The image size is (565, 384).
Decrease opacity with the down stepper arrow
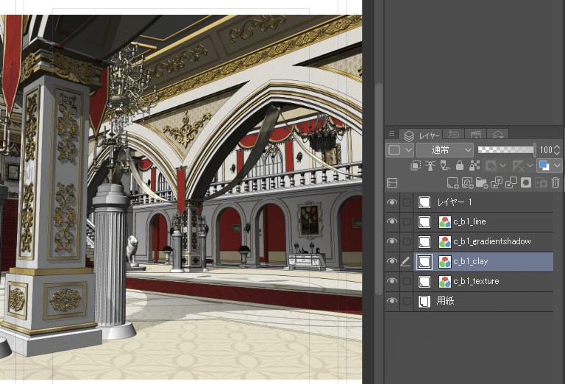(x=558, y=153)
